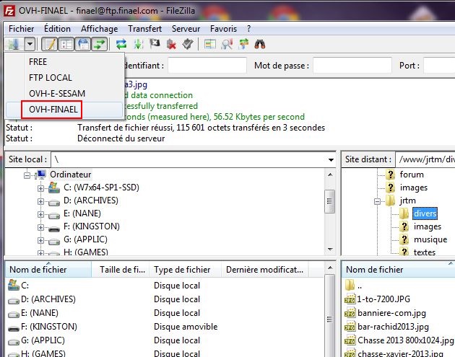
Task: Toggle the local directory tree view
Action: [x=65, y=44]
